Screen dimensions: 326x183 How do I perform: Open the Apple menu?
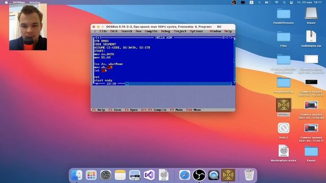coord(6,2)
